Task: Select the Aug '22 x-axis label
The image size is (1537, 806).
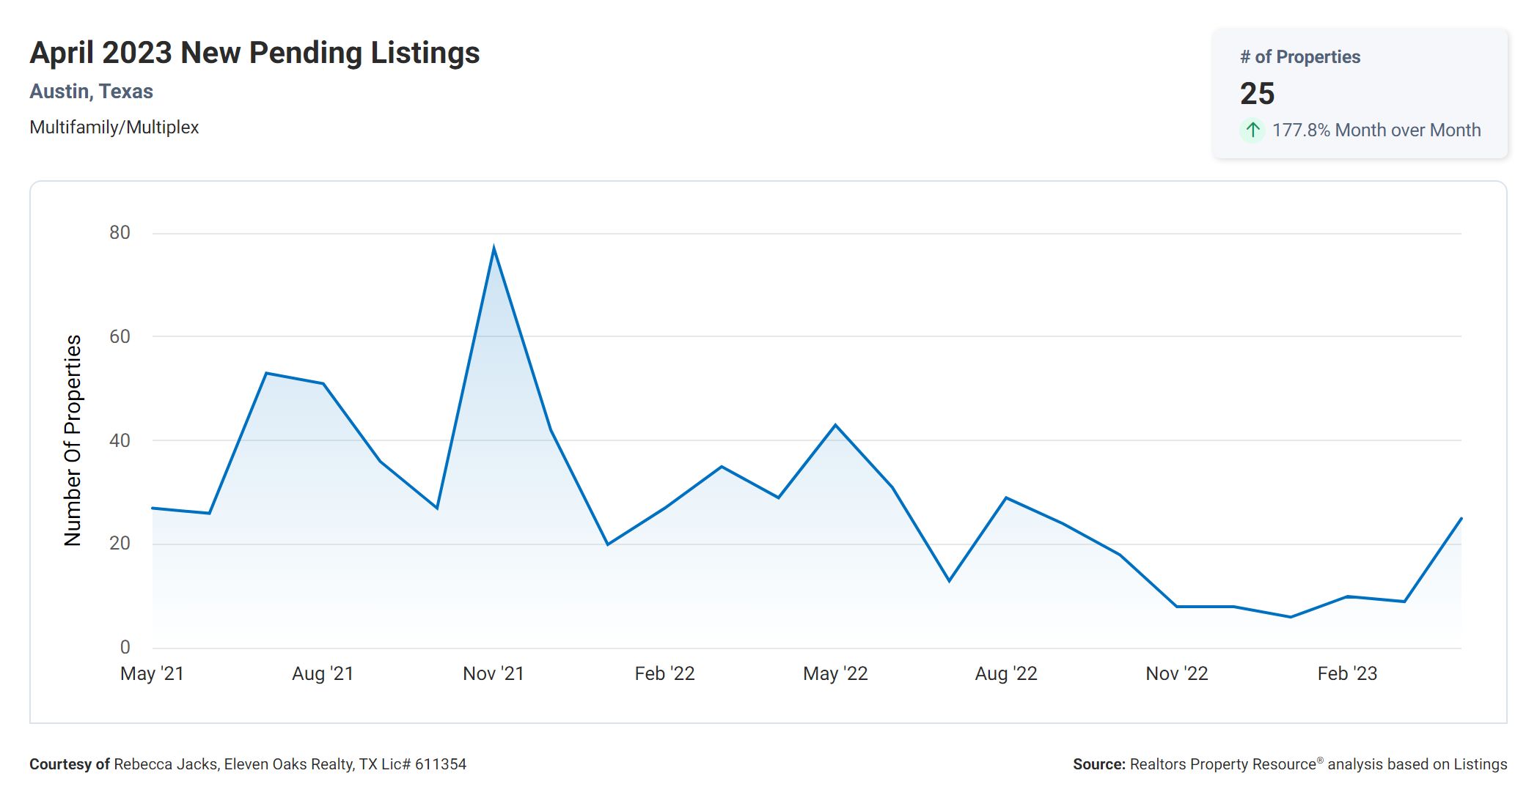Action: (x=1006, y=673)
